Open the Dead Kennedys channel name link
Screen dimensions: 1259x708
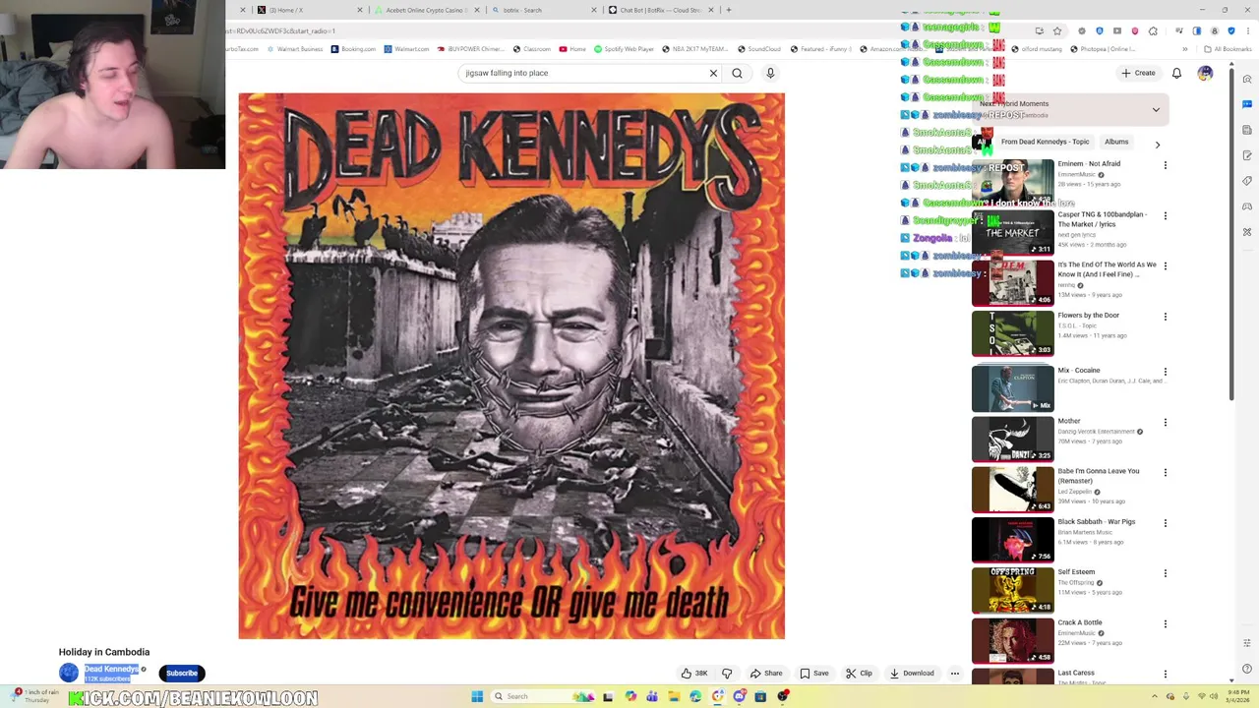tap(111, 669)
